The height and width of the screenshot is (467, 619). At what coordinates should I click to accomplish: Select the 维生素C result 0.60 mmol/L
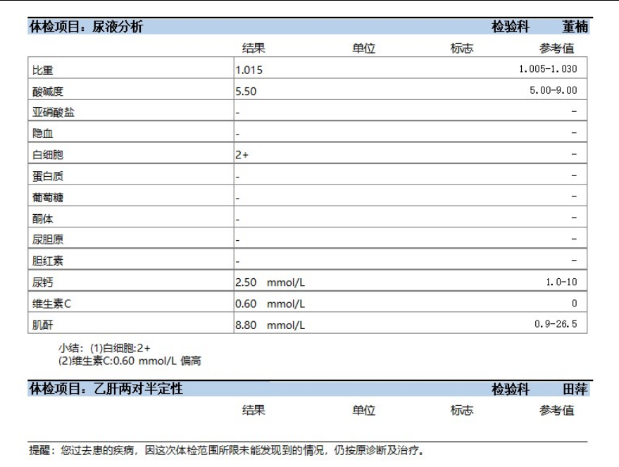click(270, 304)
